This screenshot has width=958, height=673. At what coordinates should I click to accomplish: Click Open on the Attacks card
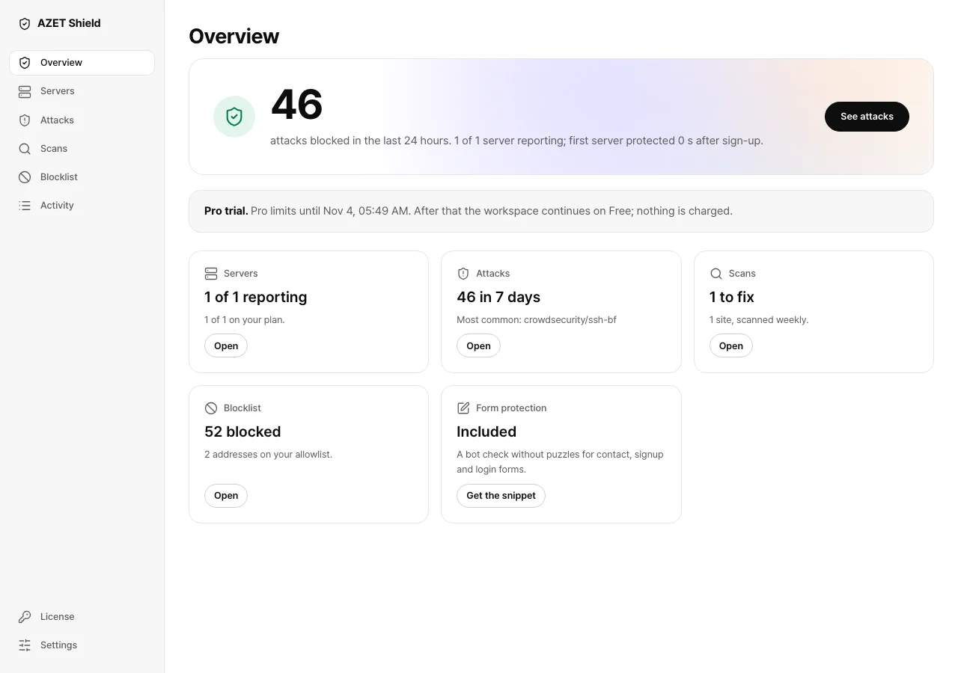click(478, 345)
